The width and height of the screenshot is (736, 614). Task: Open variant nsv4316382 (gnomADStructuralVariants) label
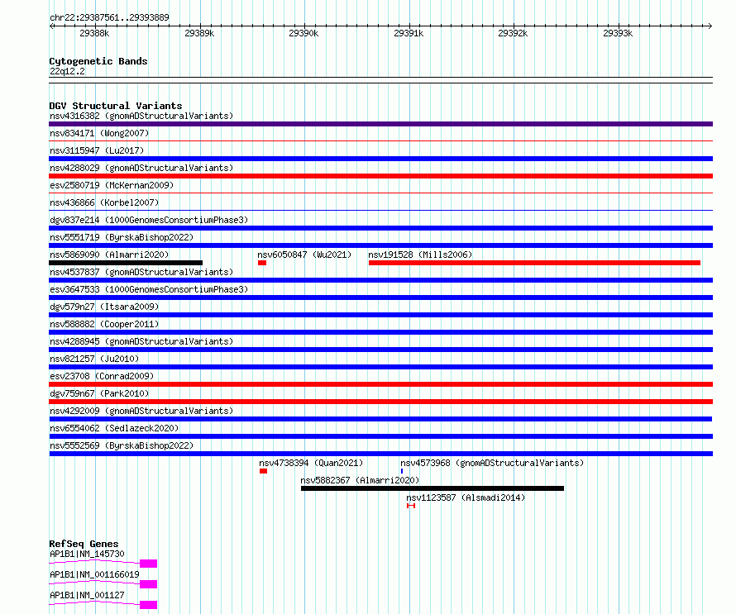click(141, 116)
